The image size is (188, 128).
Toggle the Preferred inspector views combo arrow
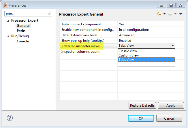pos(172,46)
